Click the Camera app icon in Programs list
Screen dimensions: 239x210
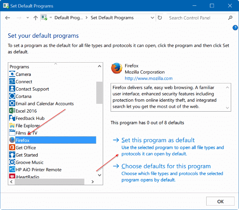[12, 74]
